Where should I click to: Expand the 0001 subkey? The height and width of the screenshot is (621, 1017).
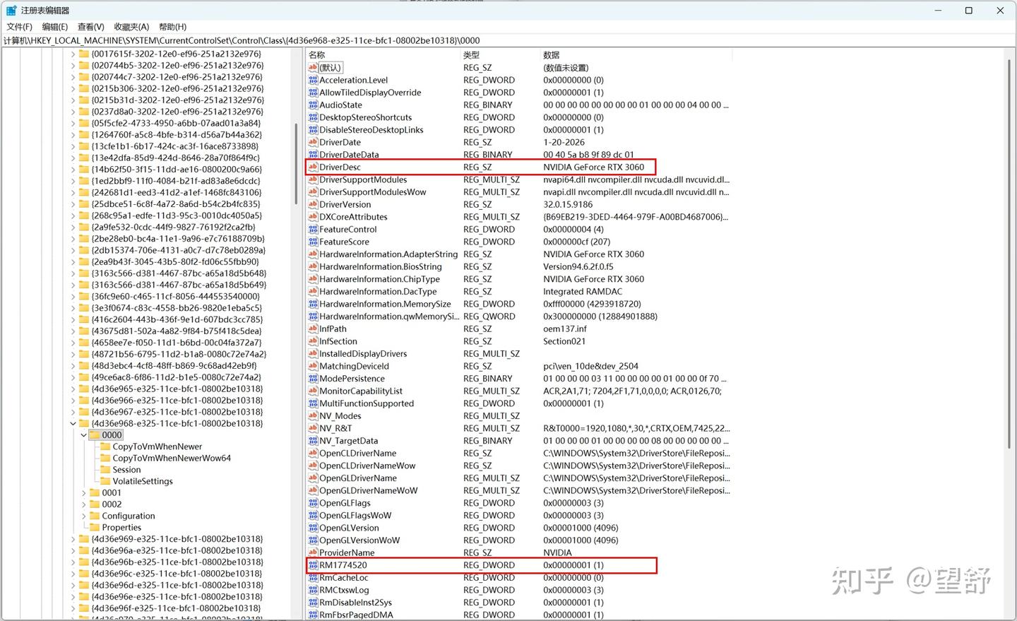pos(83,493)
